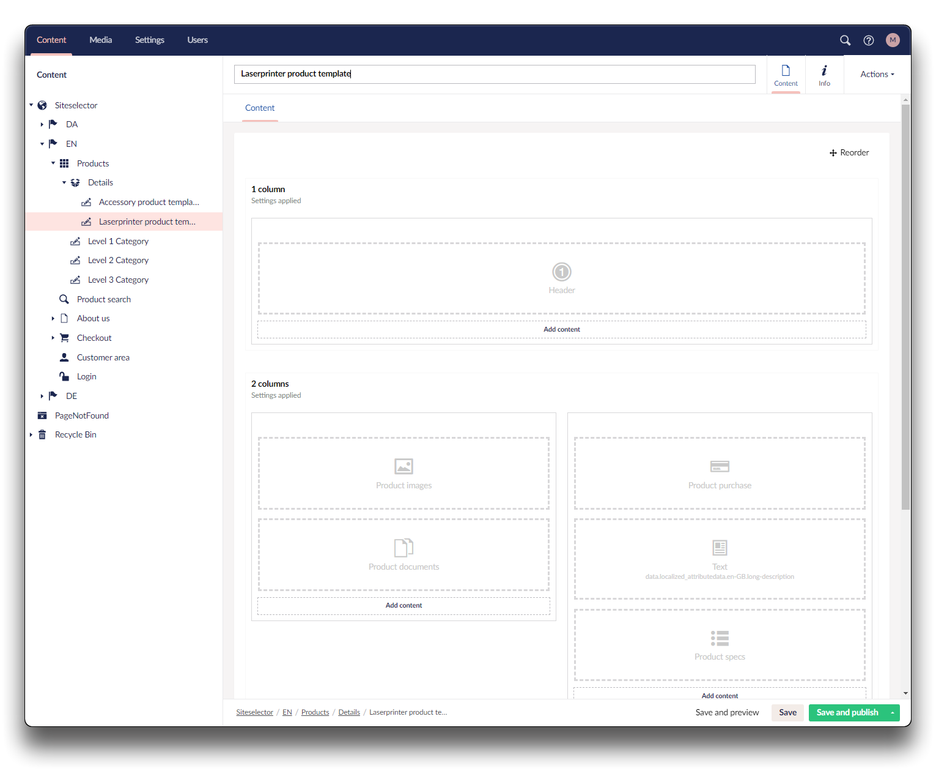Click the Header block in 1 column
Viewport: 936px width, 771px height.
tap(561, 278)
